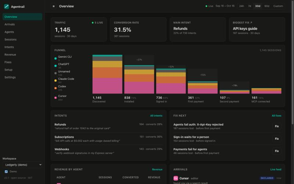Open the Main Intent Refunds card
The image size is (294, 184).
[x=198, y=29]
